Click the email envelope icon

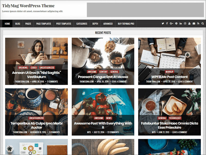point(194,24)
